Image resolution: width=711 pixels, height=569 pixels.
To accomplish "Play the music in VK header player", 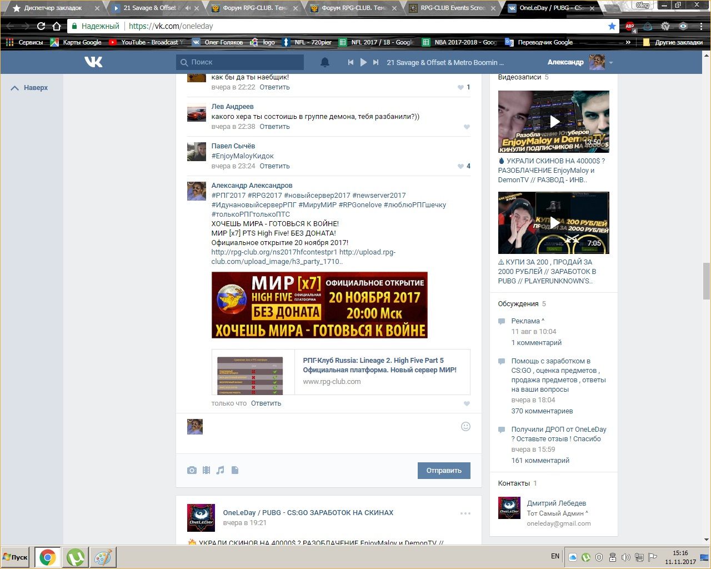I will coord(363,62).
